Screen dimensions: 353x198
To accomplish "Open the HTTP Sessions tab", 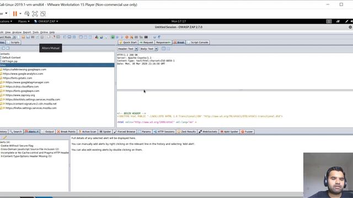I will pos(164,131).
